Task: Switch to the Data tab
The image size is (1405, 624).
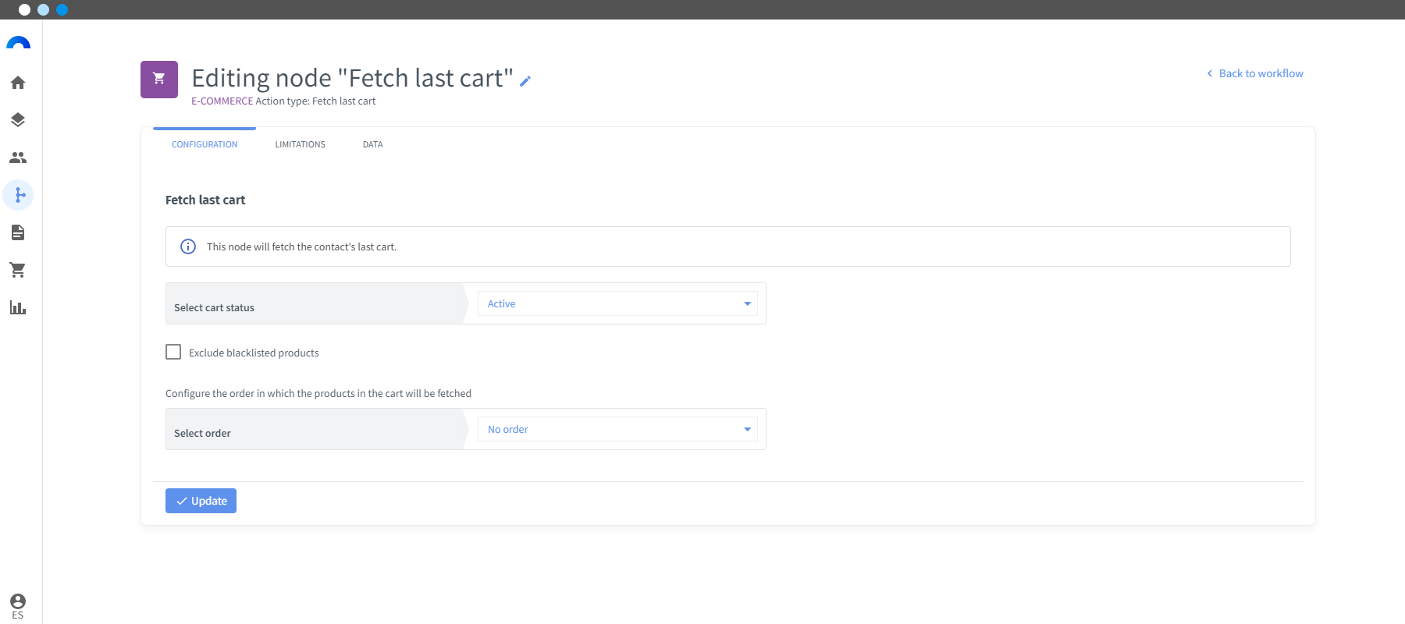Action: (373, 144)
